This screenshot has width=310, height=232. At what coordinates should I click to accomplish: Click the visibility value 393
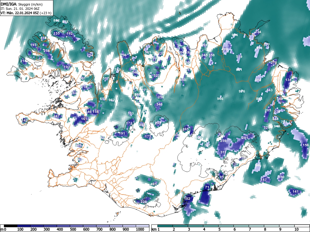click(131, 113)
